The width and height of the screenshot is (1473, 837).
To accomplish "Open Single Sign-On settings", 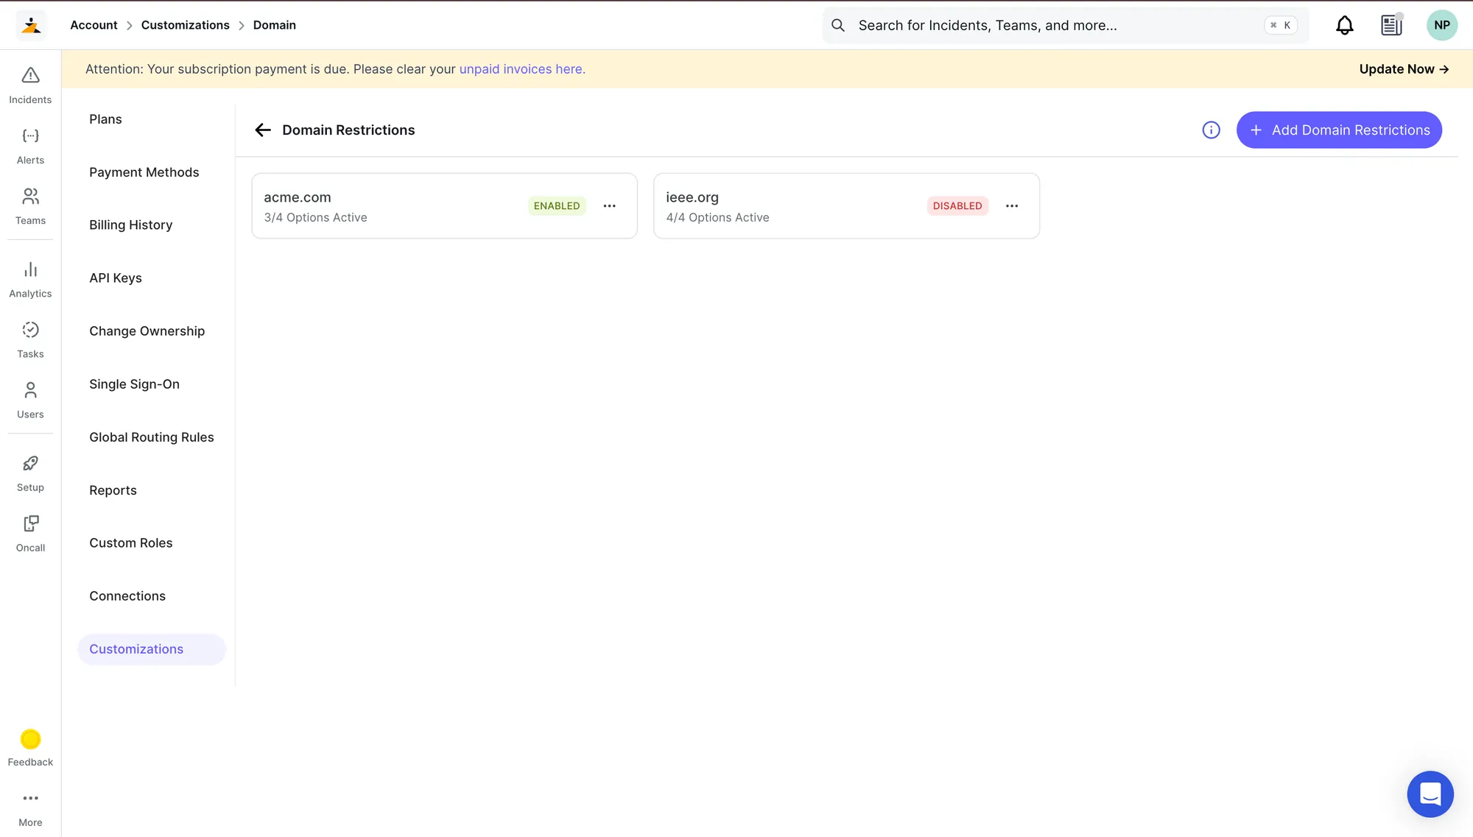I will [x=135, y=384].
